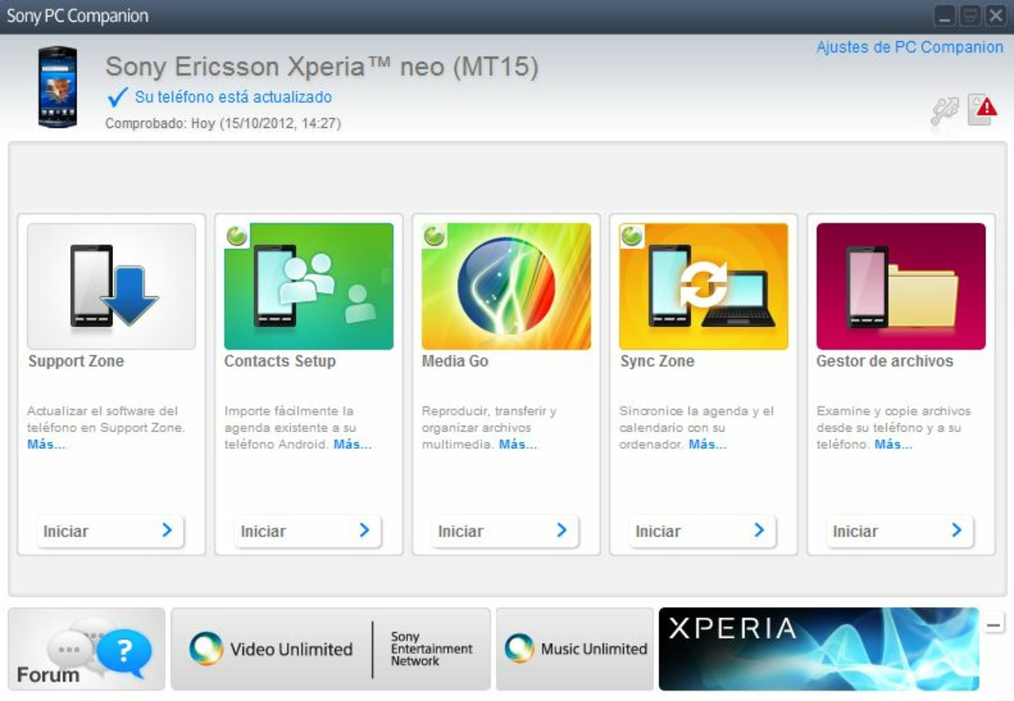Click the Video Unlimited label text
1014x701 pixels.
(292, 648)
